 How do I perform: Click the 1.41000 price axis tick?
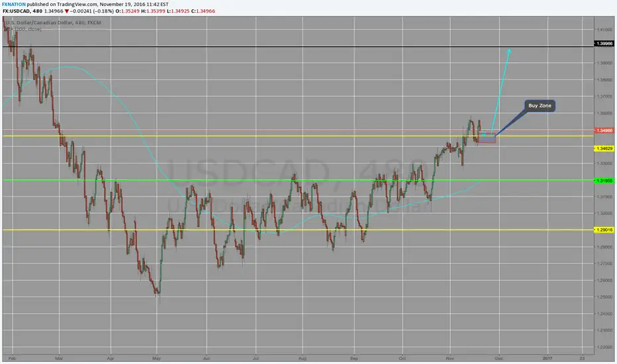[604, 30]
